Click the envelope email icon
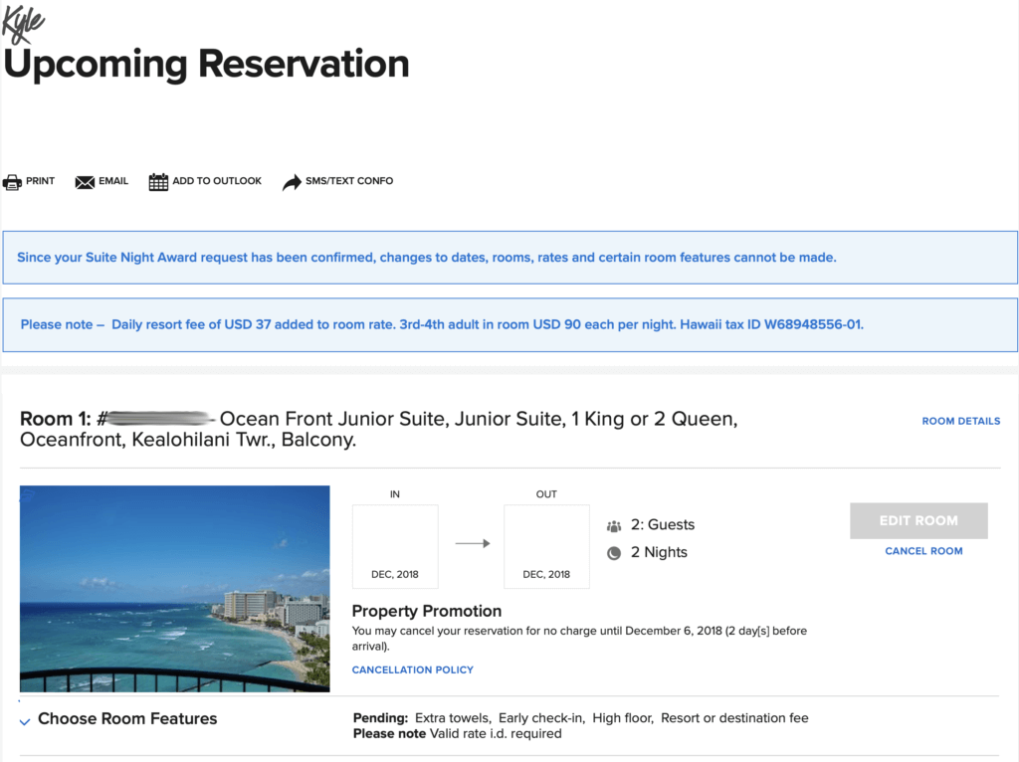This screenshot has height=762, width=1019. (x=85, y=183)
